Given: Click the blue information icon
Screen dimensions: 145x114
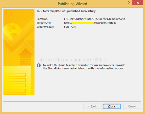Looking at the screenshot, I should click(x=38, y=65).
